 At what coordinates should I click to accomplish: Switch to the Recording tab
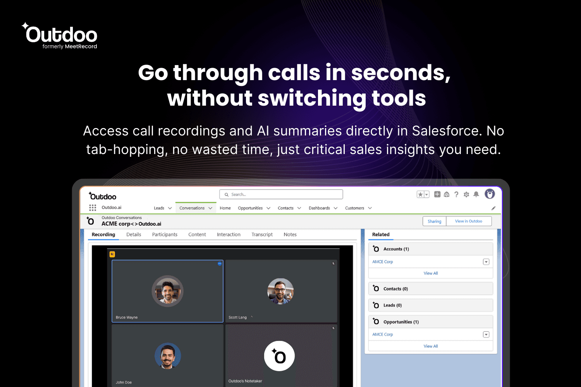click(x=103, y=235)
